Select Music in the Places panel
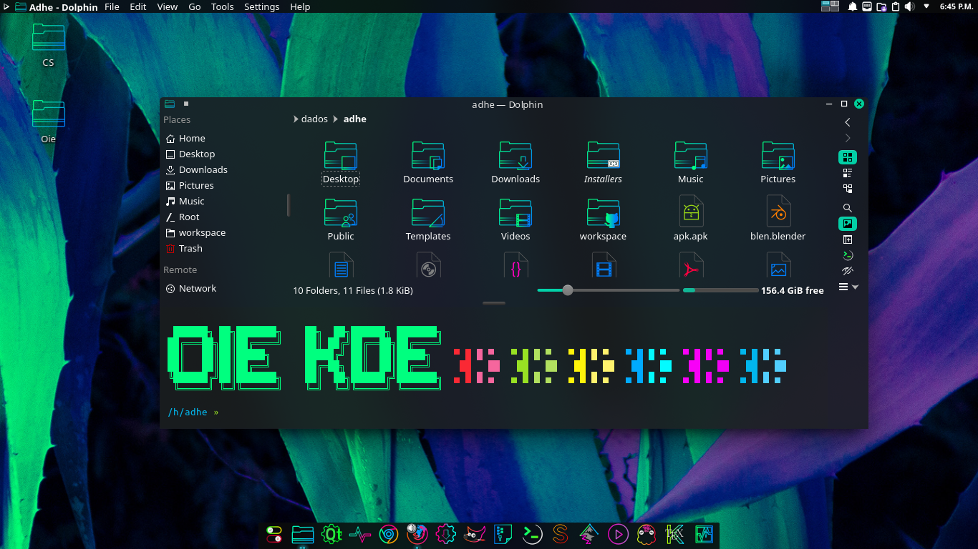The image size is (978, 549). [x=191, y=202]
